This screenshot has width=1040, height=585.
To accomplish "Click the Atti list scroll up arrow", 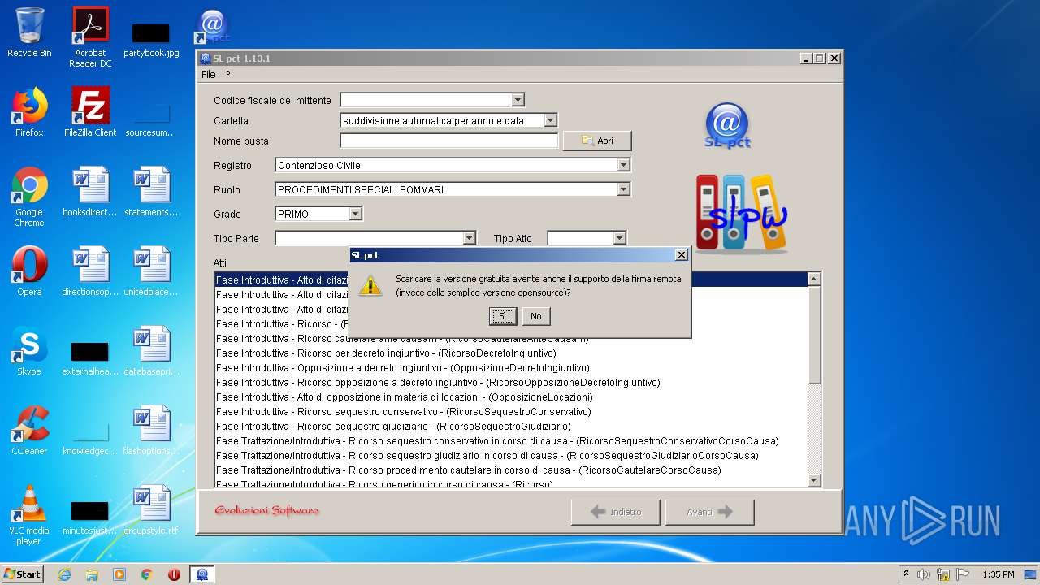I will (814, 279).
